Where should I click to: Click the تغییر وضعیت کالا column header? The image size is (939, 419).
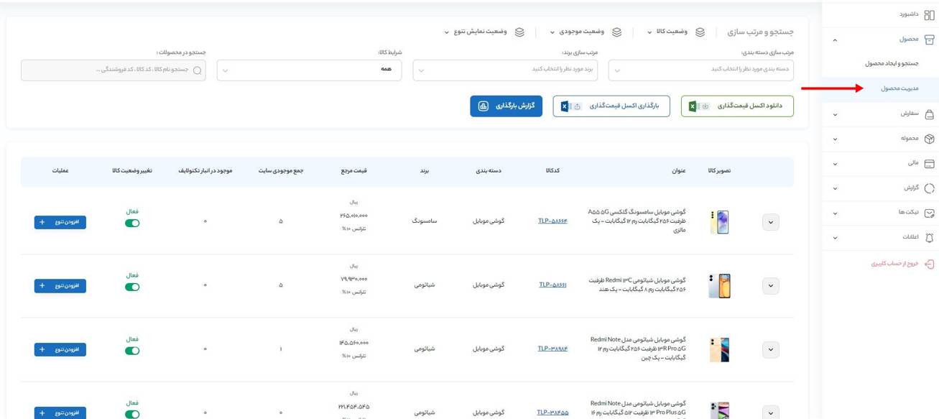tap(132, 171)
